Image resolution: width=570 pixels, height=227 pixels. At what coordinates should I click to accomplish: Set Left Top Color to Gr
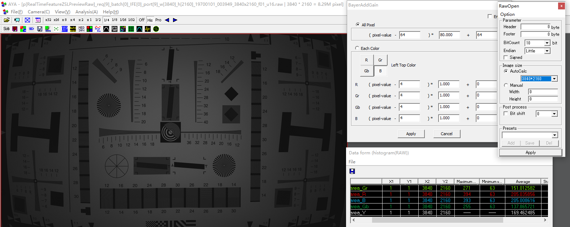[380, 60]
